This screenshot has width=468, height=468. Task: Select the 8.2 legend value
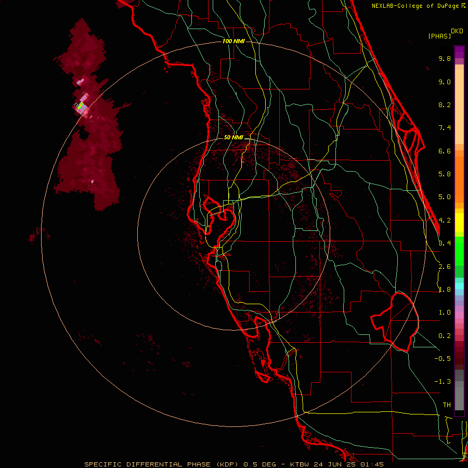click(445, 105)
